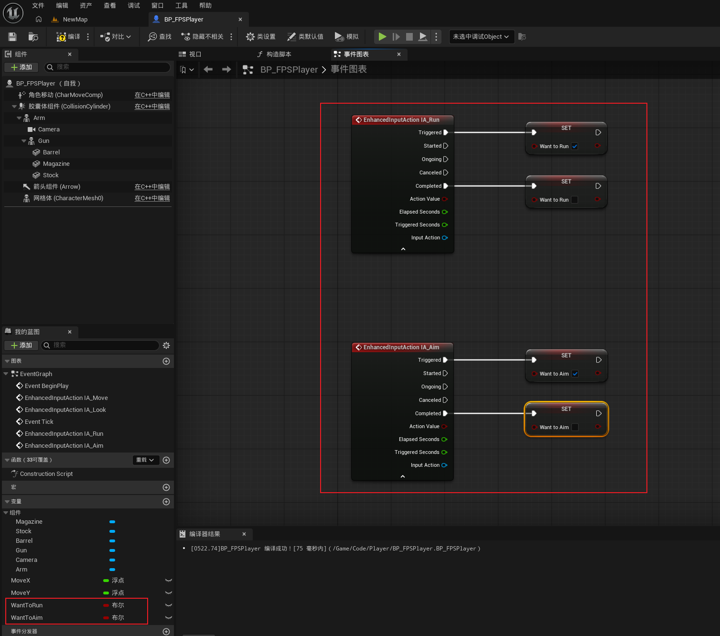
Task: Switch to the NewMap tab
Action: click(x=75, y=20)
